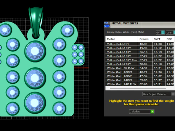Click the 54.92 grams value

click(x=143, y=68)
